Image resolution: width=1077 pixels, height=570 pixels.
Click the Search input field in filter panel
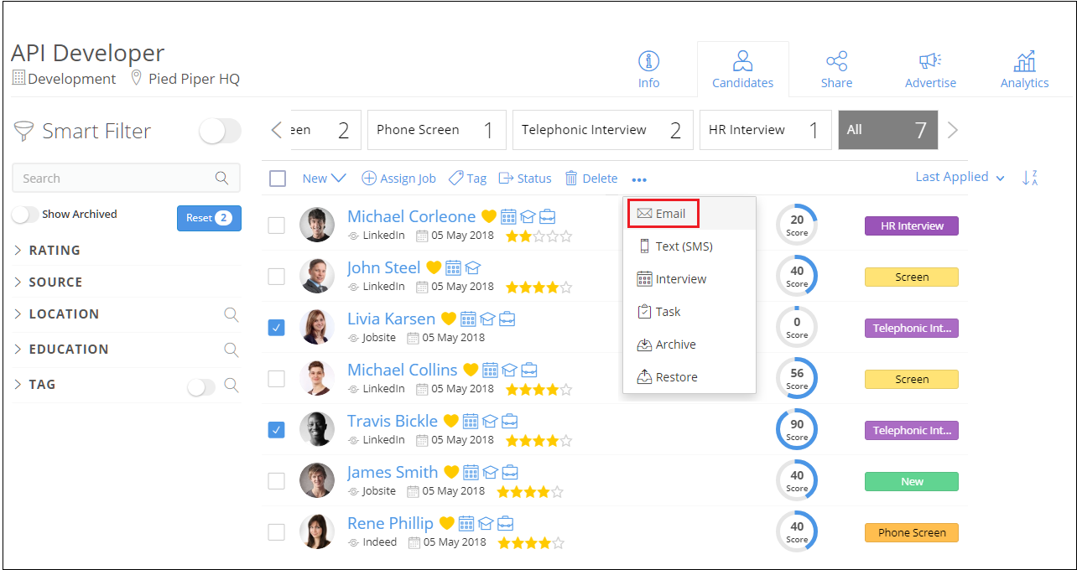116,179
